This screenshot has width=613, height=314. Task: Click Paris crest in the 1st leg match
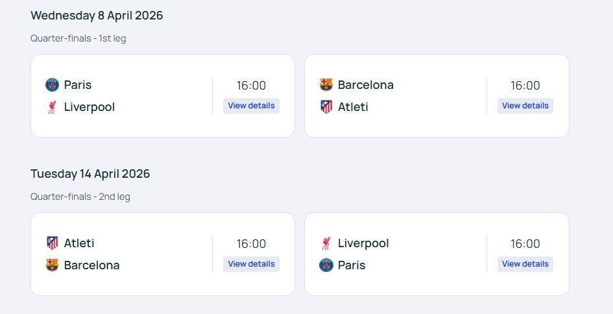point(52,85)
